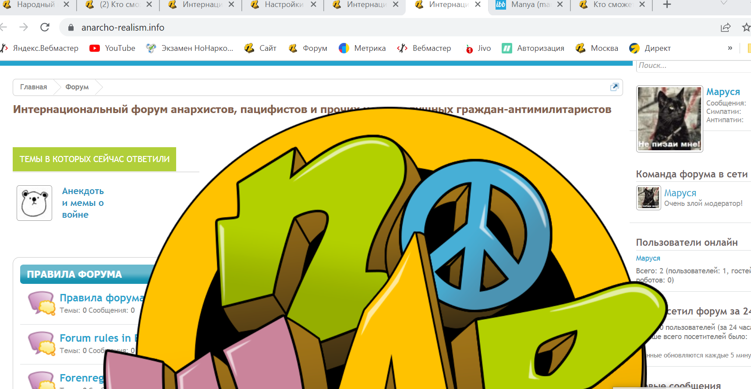The width and height of the screenshot is (751, 389).
Task: Open tab search chevron
Action: point(724,3)
